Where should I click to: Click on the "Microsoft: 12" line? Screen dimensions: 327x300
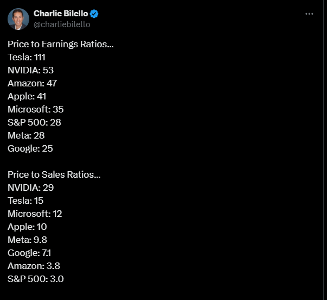click(35, 214)
